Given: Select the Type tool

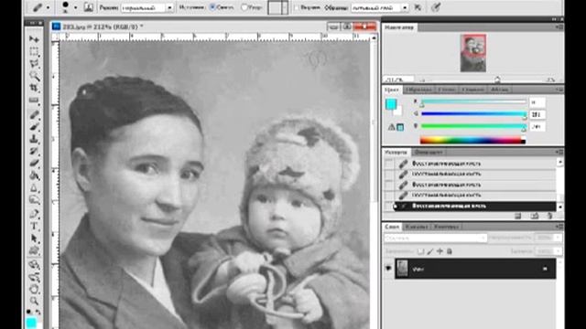Looking at the screenshot, I should pyautogui.click(x=34, y=227).
